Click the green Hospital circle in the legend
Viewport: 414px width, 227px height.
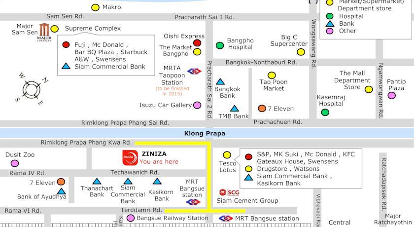tap(330, 16)
